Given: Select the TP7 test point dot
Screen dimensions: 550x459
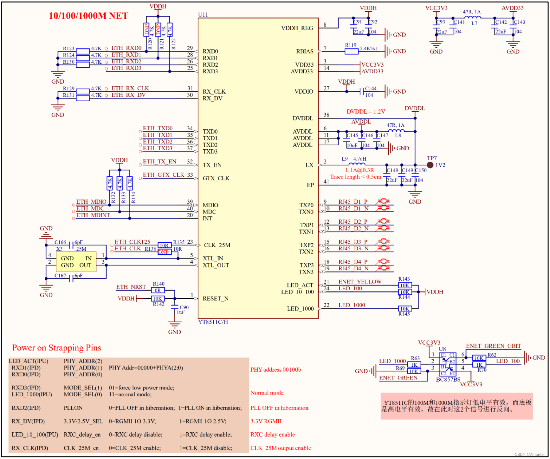Looking at the screenshot, I should [430, 165].
